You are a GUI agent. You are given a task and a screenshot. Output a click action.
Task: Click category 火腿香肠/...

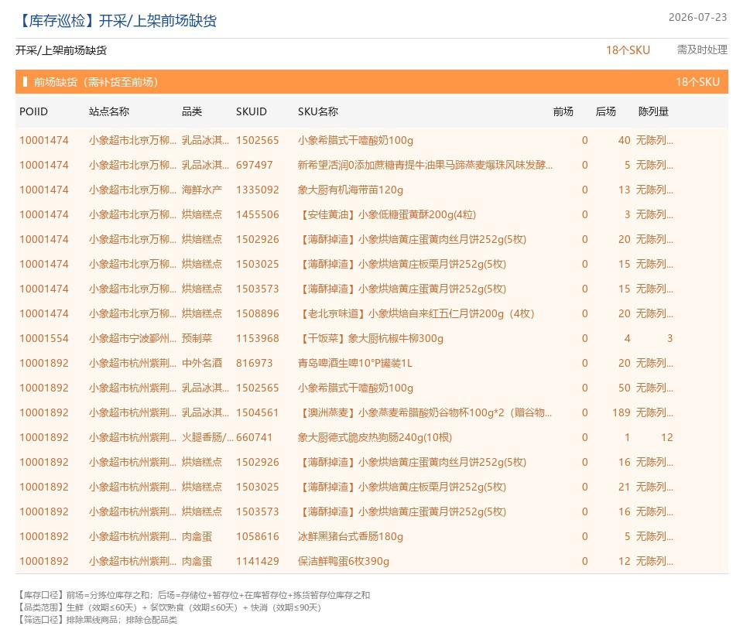(x=207, y=438)
